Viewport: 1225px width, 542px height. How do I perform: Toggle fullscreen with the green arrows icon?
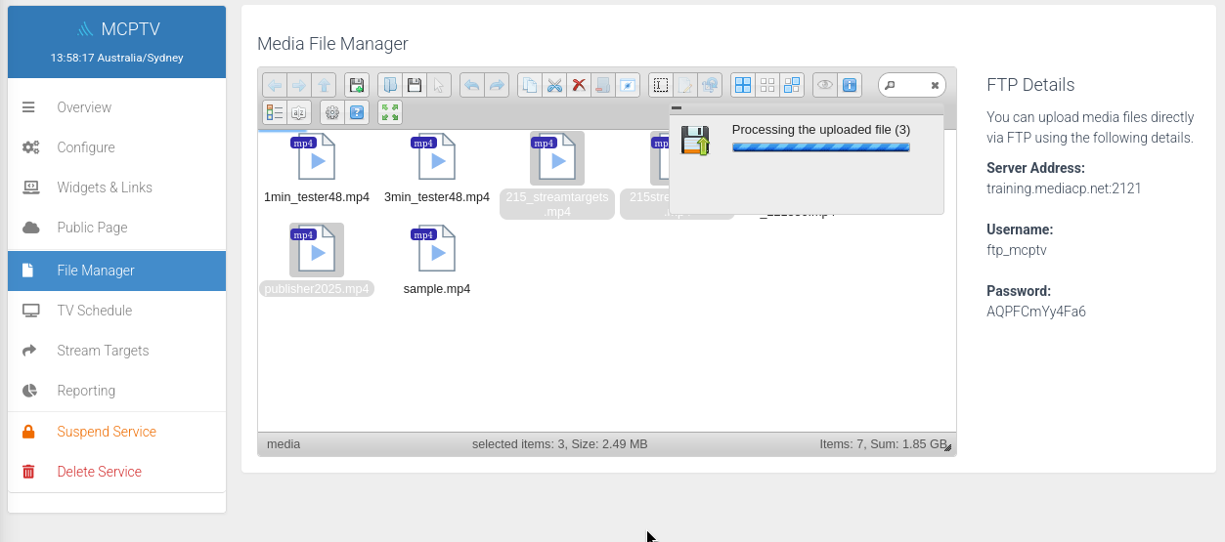pos(390,112)
